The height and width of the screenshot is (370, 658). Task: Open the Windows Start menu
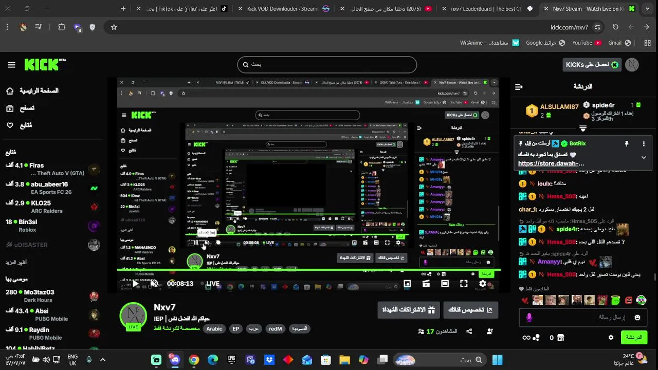tap(497, 360)
